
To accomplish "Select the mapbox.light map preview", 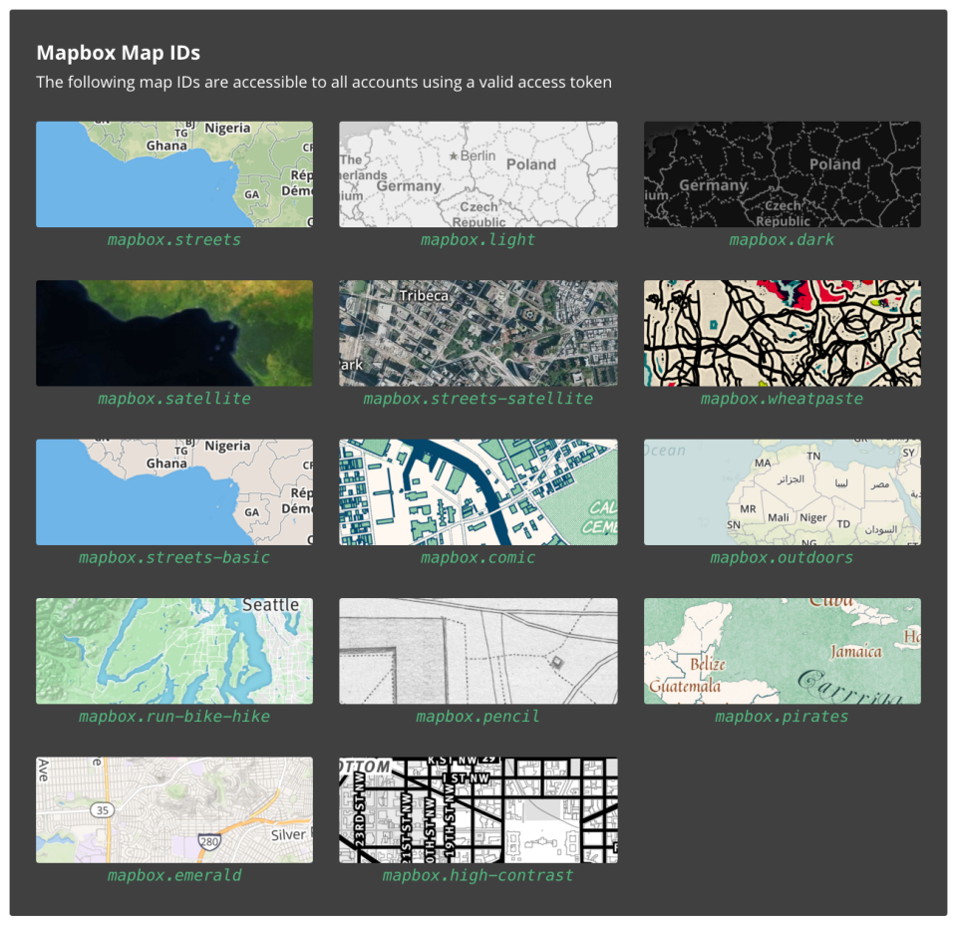I will pos(478,174).
